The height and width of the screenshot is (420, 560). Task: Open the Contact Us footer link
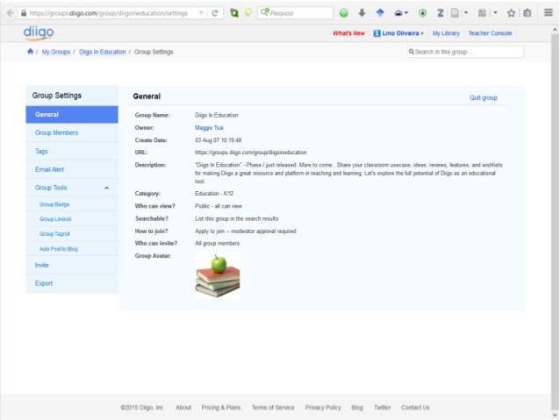(x=415, y=408)
